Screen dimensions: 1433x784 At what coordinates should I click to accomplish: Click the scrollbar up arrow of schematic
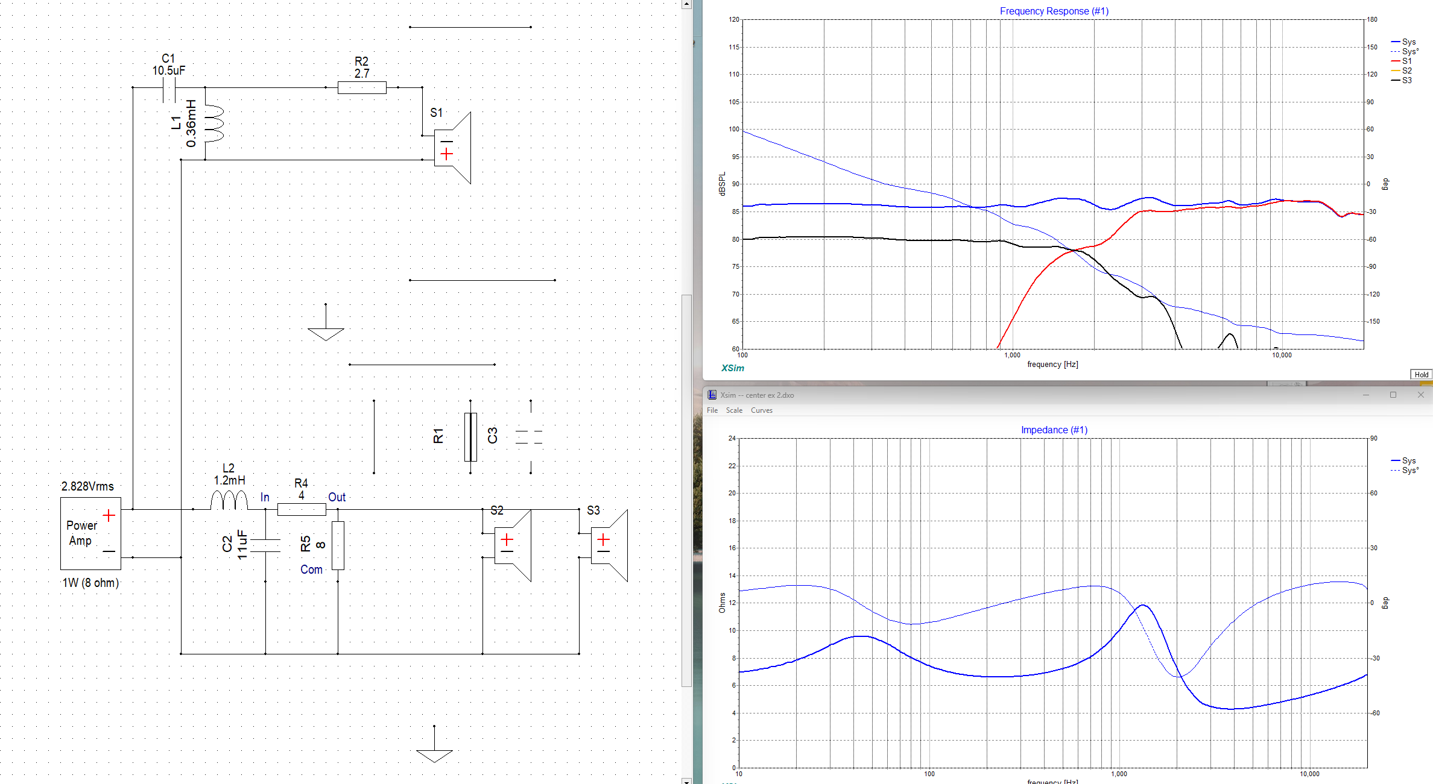(686, 4)
